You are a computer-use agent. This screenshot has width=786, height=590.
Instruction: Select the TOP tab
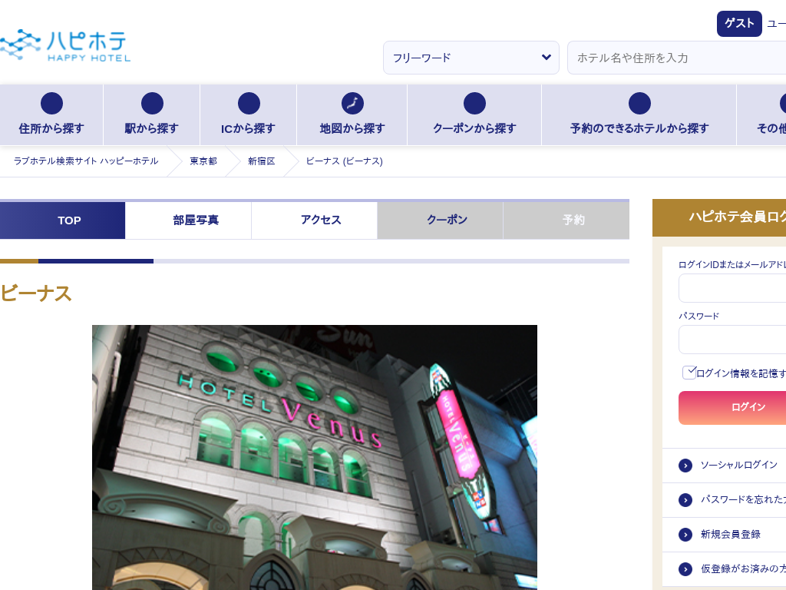63,220
